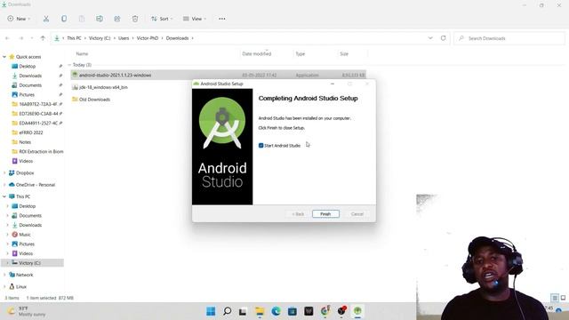Image resolution: width=569 pixels, height=320 pixels.
Task: Click Android Studio icon in taskbar
Action: tap(357, 311)
